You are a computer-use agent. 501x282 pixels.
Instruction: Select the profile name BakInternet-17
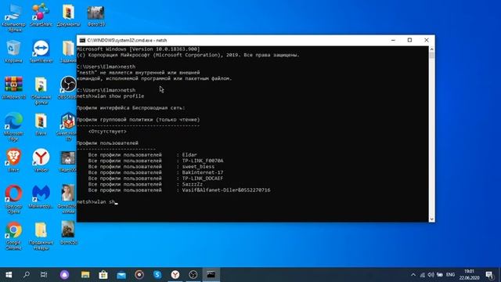tap(203, 172)
